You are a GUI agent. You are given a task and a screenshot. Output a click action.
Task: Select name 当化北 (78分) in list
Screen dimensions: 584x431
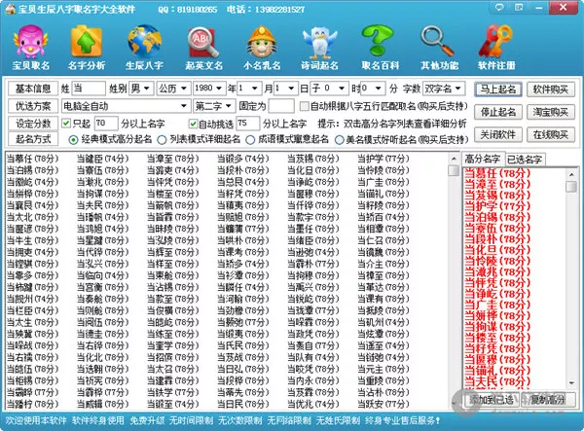(103, 357)
